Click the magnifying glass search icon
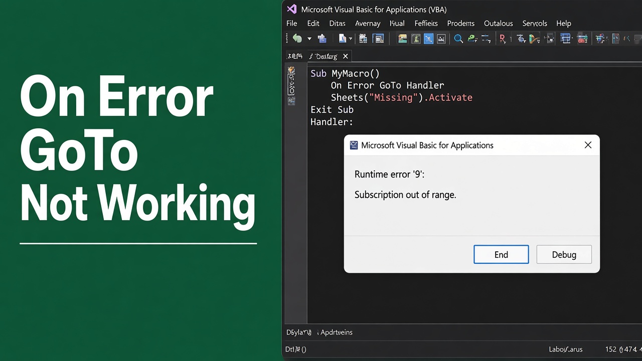Screen dimensions: 642x361 pos(458,39)
